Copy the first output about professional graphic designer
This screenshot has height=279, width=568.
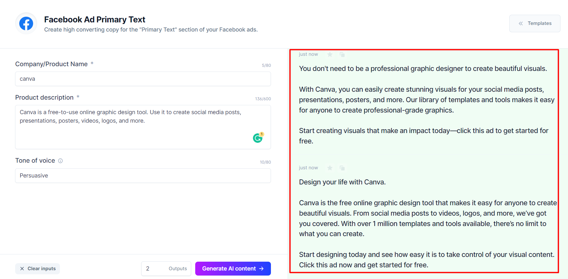342,55
